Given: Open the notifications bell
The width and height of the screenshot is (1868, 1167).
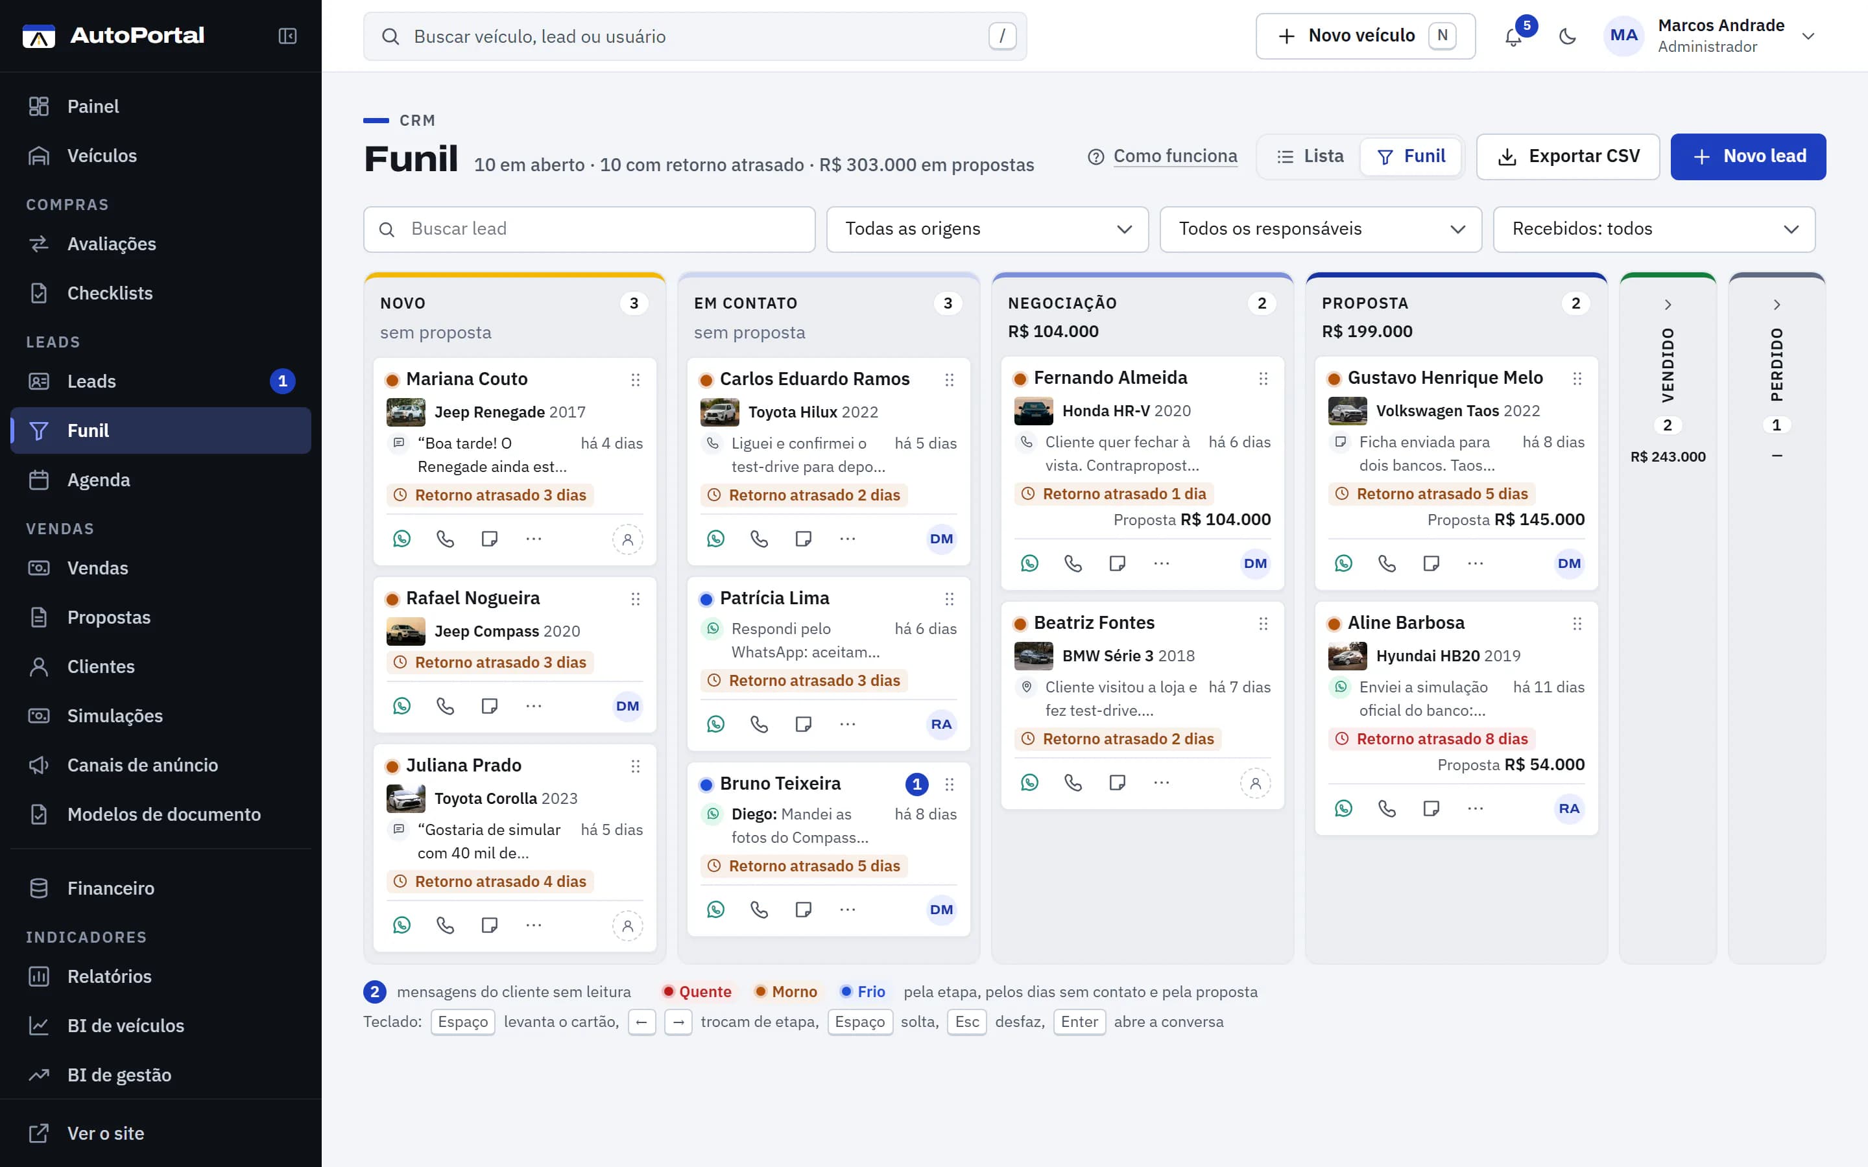Looking at the screenshot, I should tap(1514, 36).
